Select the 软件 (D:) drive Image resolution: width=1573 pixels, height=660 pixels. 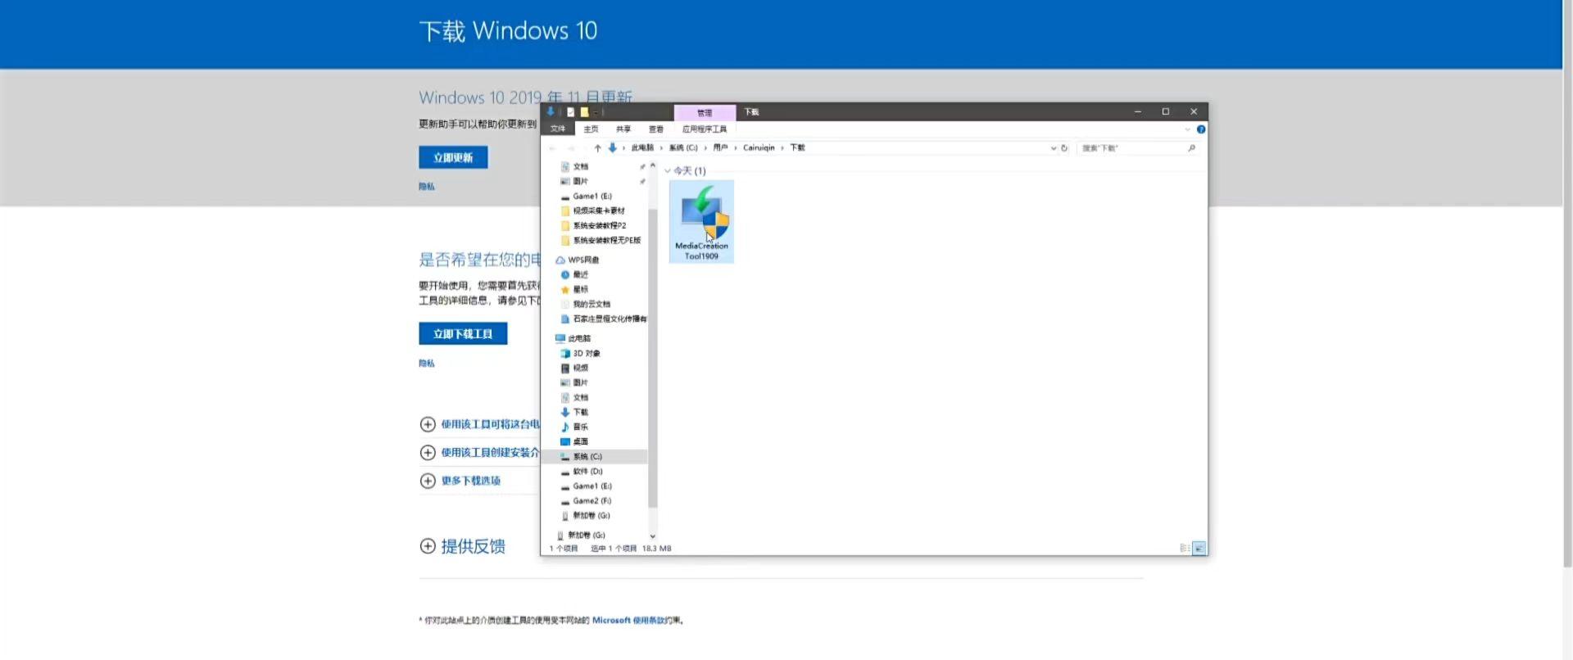[587, 471]
